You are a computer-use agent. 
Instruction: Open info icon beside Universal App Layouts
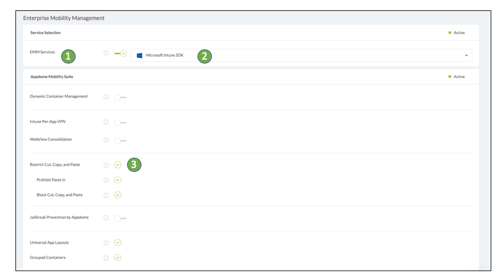point(106,243)
